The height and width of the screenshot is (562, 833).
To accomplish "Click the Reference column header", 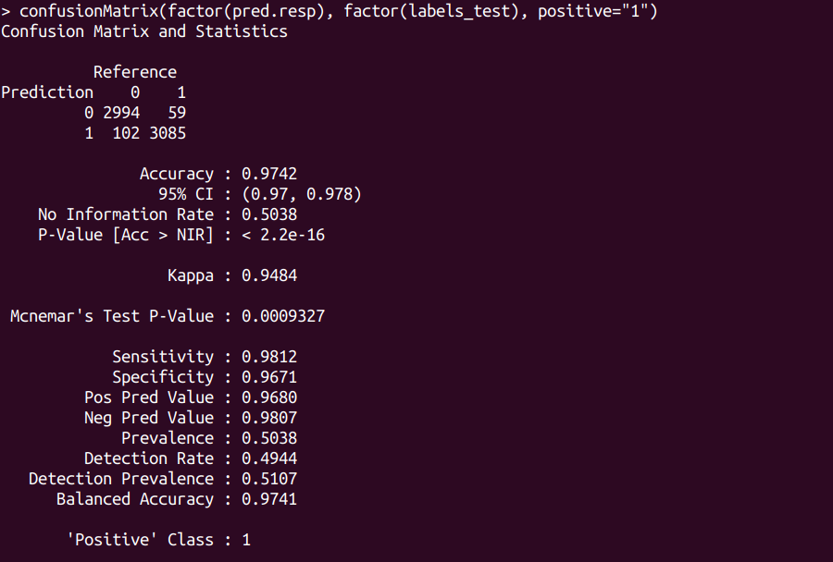I will click(135, 72).
